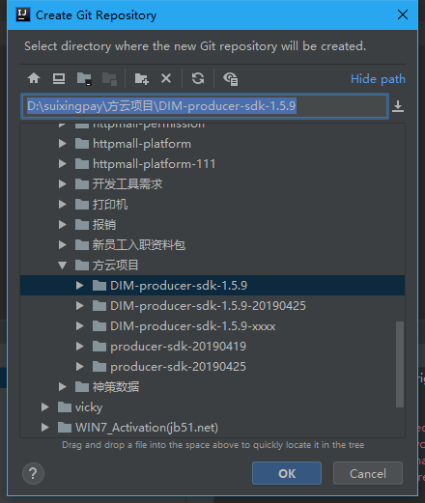Select the highlighted DIM-producer-sdk-1.5.9 row
Image resolution: width=425 pixels, height=503 pixels.
(x=212, y=286)
